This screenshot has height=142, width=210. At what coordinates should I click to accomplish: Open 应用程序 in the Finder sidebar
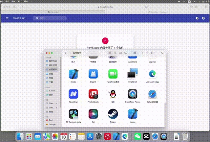[52, 70]
